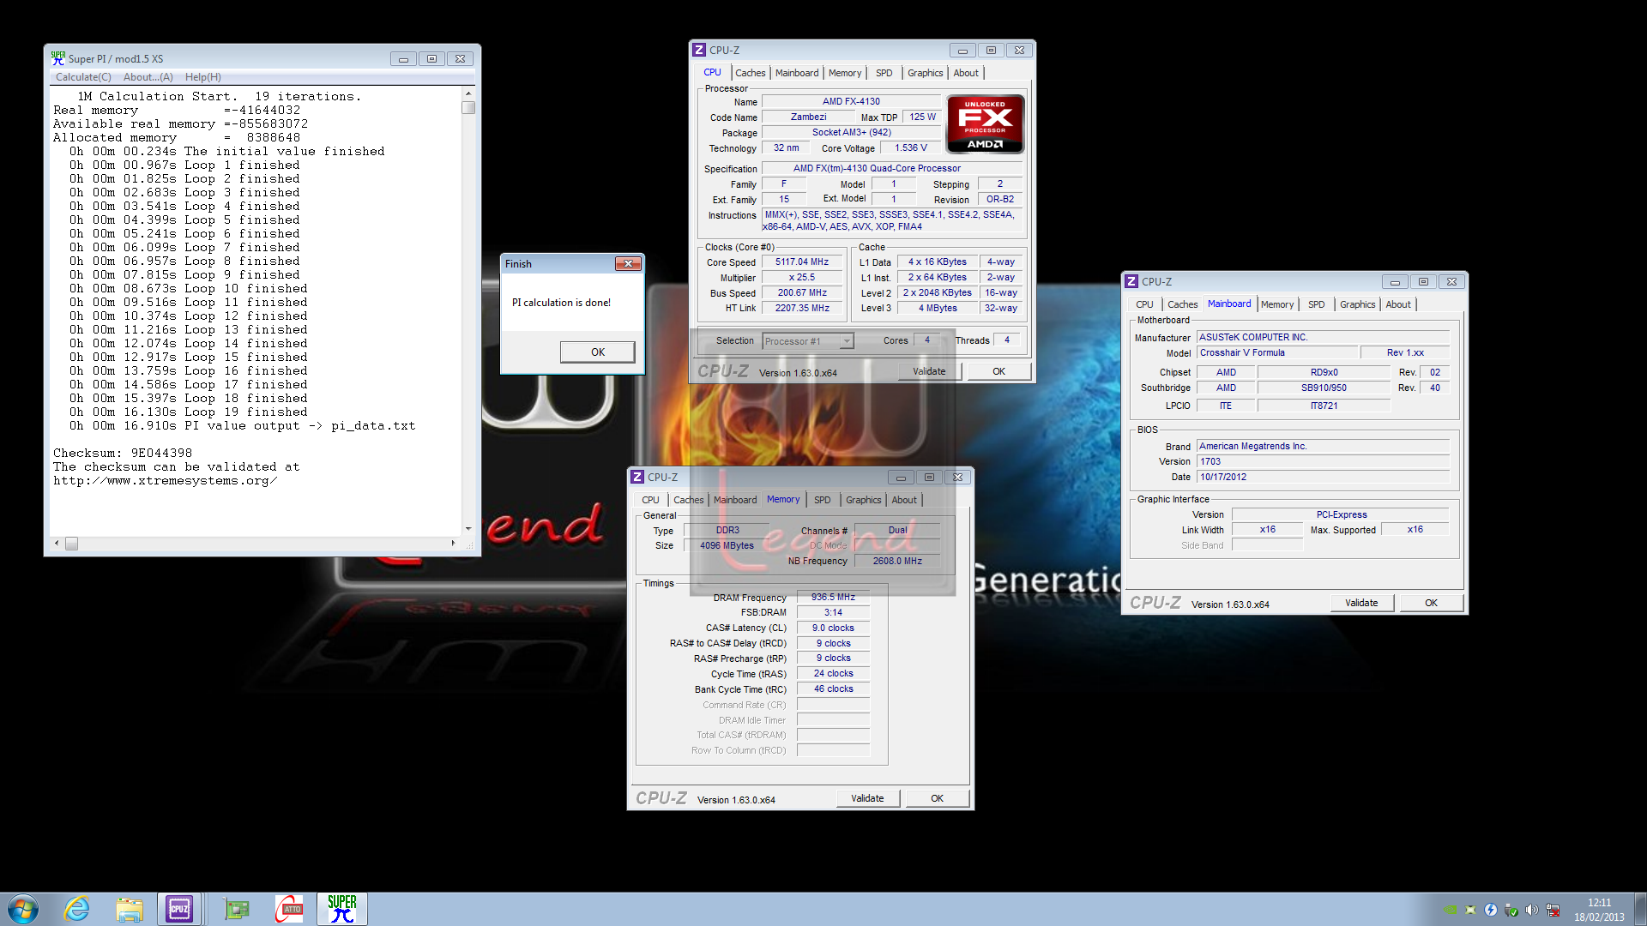This screenshot has height=926, width=1647.
Task: Click the NB Frequency value 2608.0 MHz
Action: point(897,561)
